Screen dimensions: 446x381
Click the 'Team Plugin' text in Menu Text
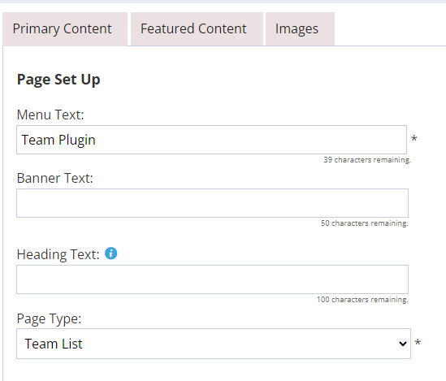click(58, 140)
